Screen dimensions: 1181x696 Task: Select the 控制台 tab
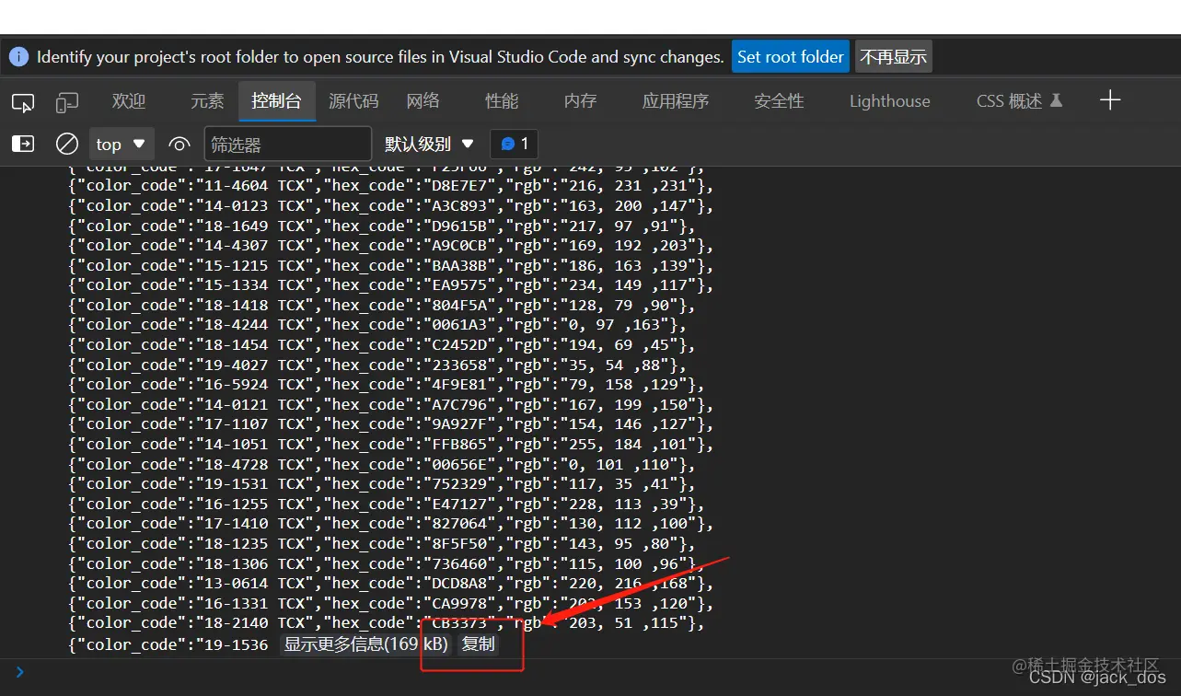(x=276, y=101)
